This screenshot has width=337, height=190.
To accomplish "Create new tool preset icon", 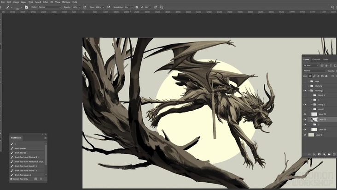I will pyautogui.click(x=35, y=179).
